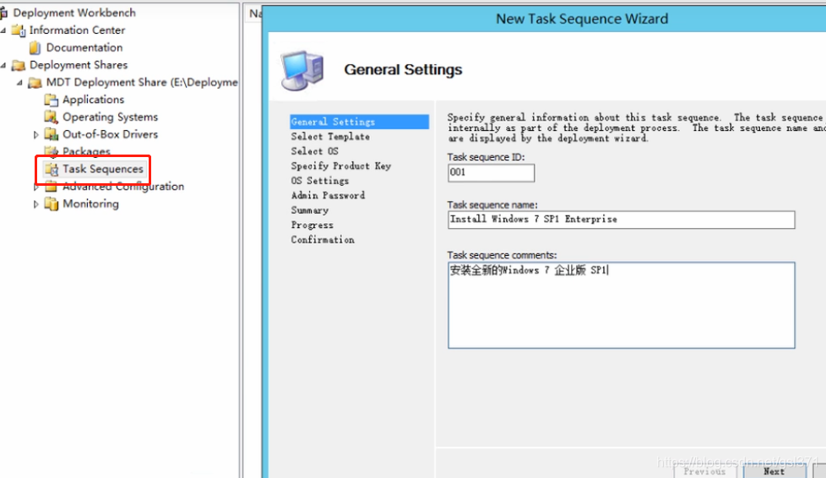The image size is (826, 478).
Task: Open Operating Systems tree item
Action: point(110,117)
